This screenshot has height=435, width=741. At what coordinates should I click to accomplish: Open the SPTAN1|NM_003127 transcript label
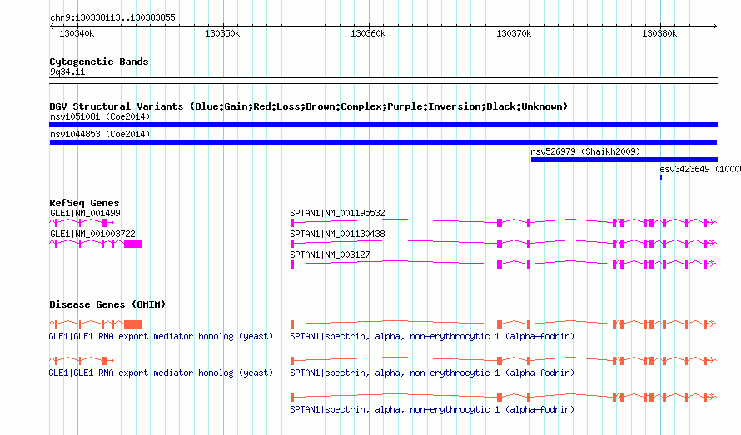coord(330,255)
